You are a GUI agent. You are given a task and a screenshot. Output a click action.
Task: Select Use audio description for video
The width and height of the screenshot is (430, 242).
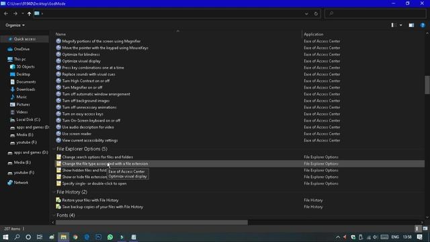pyautogui.click(x=88, y=127)
